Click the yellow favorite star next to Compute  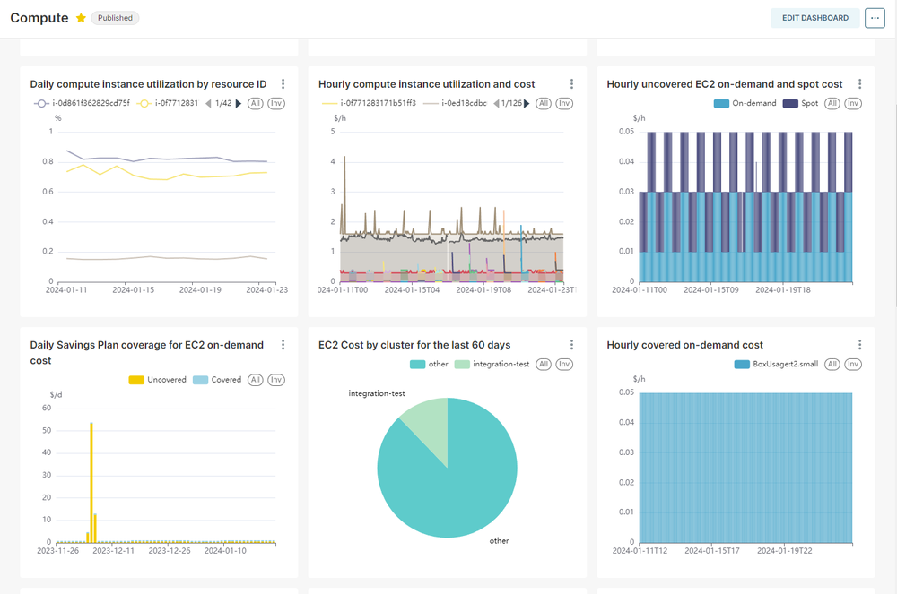[x=81, y=18]
